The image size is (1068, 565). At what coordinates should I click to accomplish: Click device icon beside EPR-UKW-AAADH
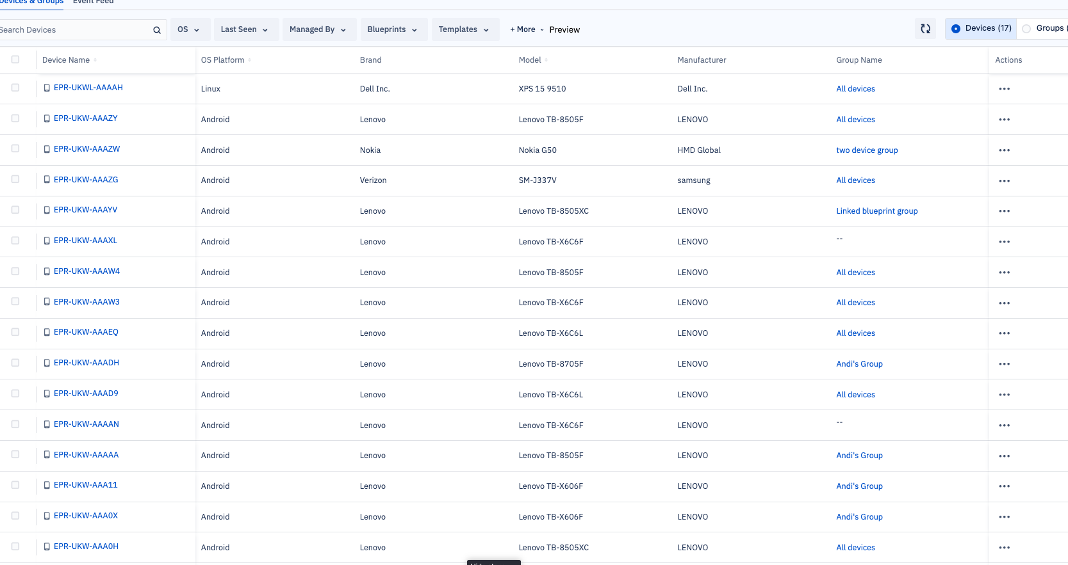[47, 363]
